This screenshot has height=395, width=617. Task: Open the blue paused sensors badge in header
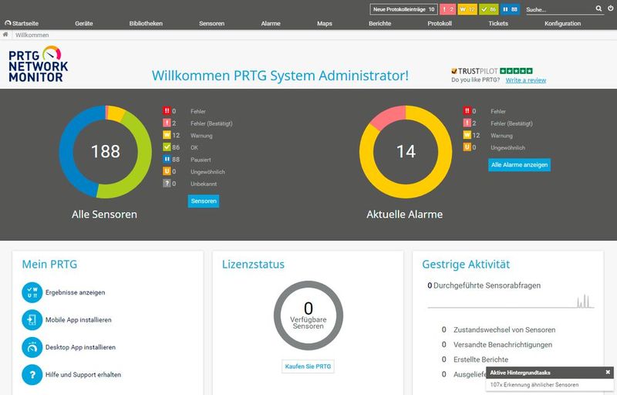coord(510,9)
